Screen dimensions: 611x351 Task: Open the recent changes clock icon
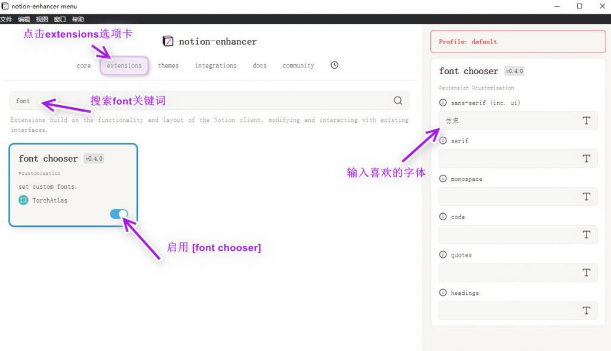(334, 65)
